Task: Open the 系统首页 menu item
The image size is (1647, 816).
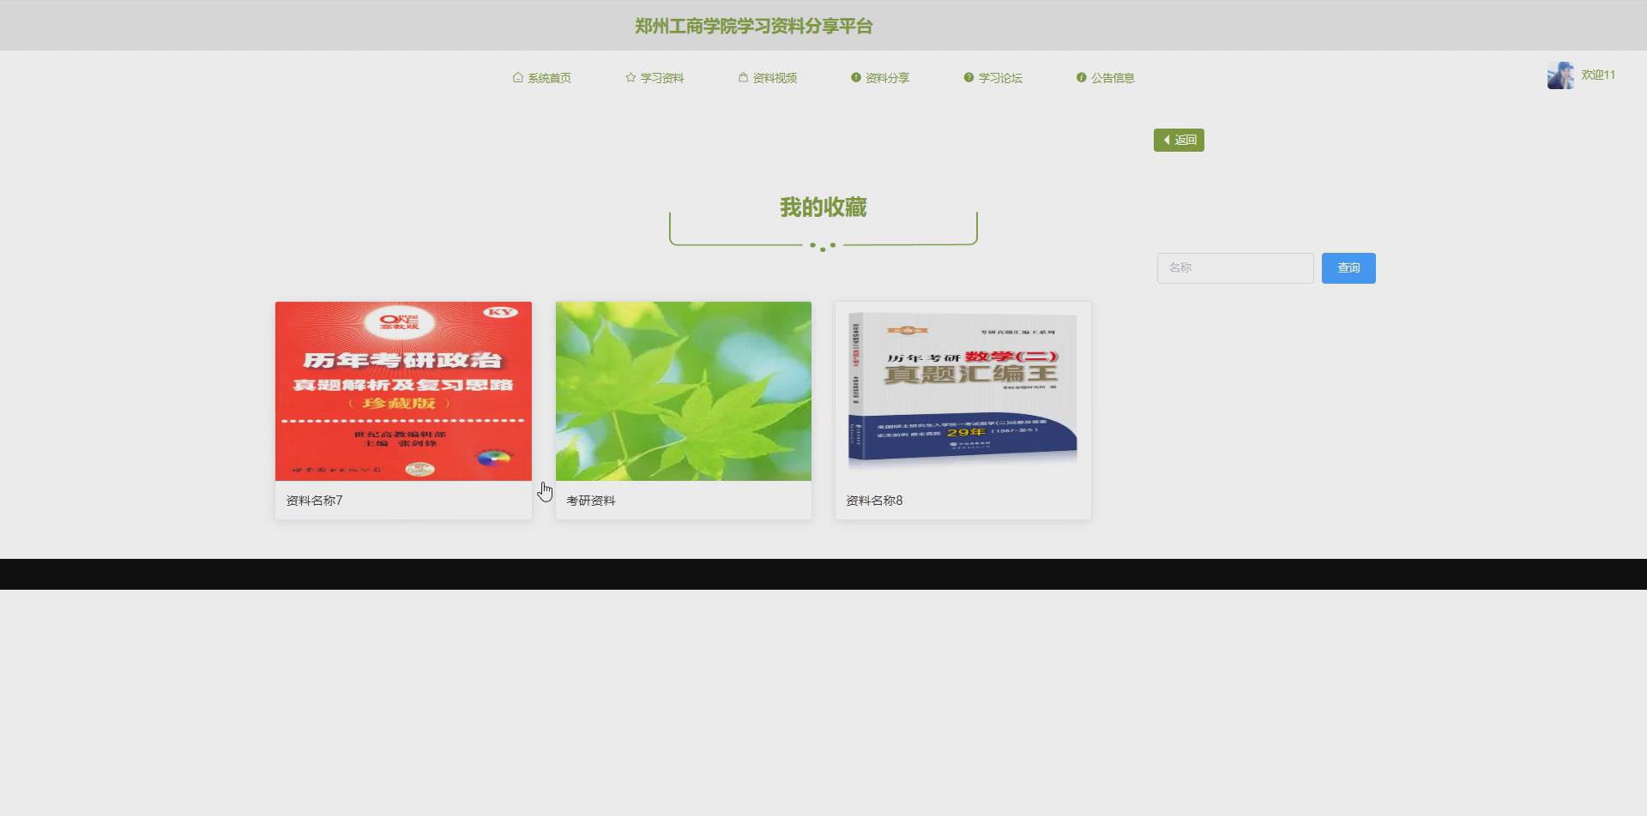Action: point(550,77)
